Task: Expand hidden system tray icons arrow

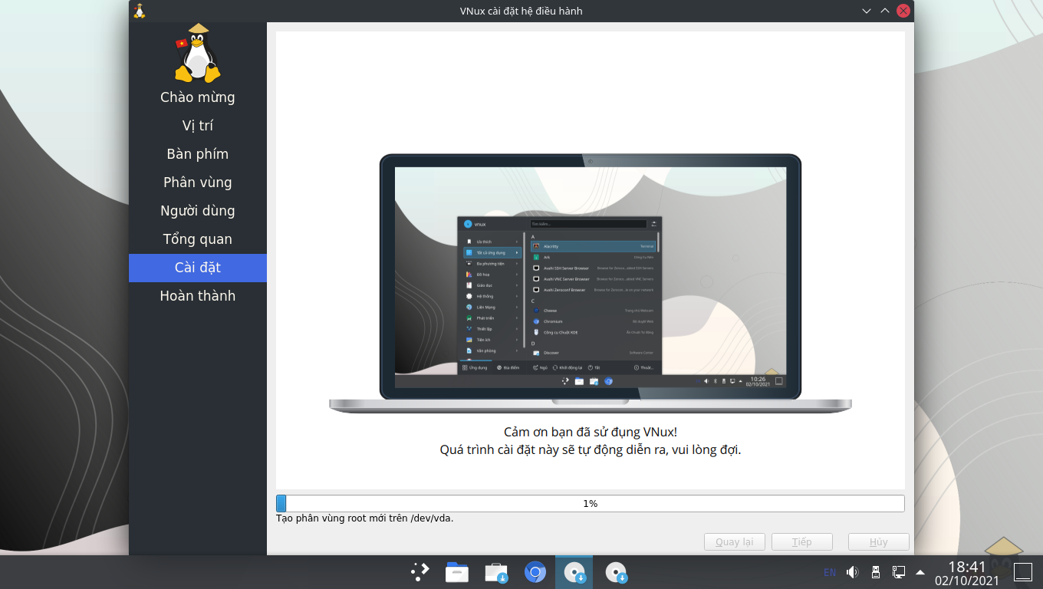Action: [x=920, y=572]
